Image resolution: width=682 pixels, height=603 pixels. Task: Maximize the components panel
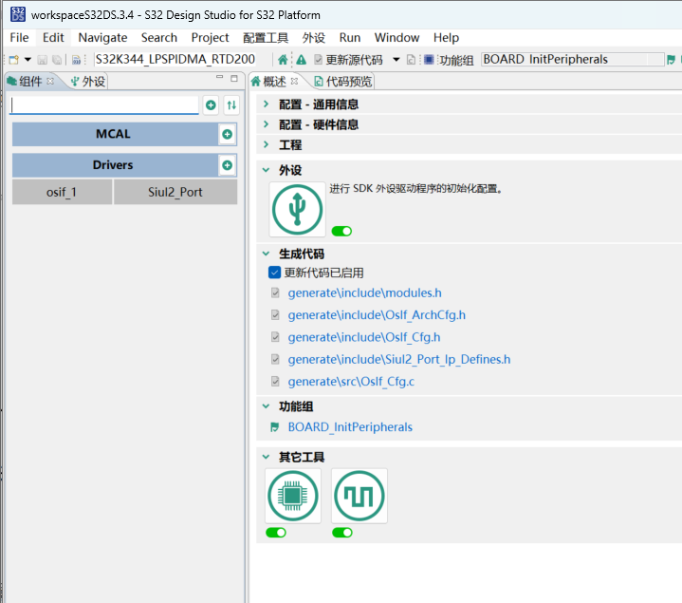pos(234,79)
